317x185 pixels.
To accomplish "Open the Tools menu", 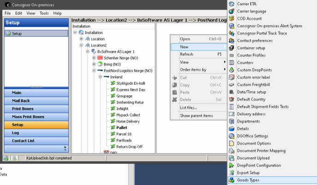I will [44, 13].
